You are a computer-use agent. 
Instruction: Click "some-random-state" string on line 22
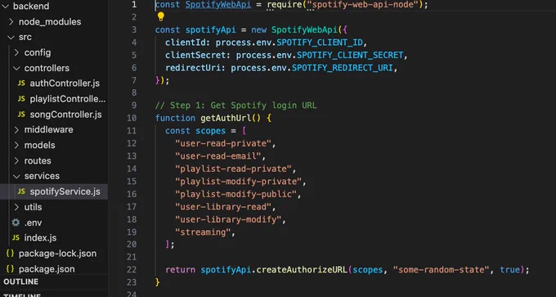coord(441,270)
